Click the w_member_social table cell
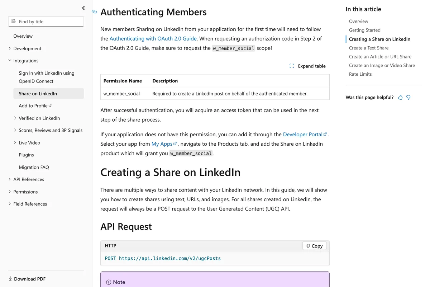 (121, 94)
